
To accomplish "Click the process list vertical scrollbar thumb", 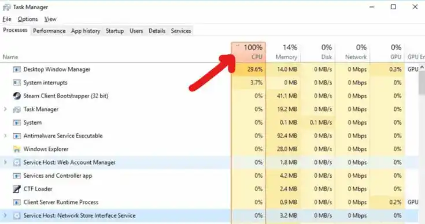I will 422,83.
